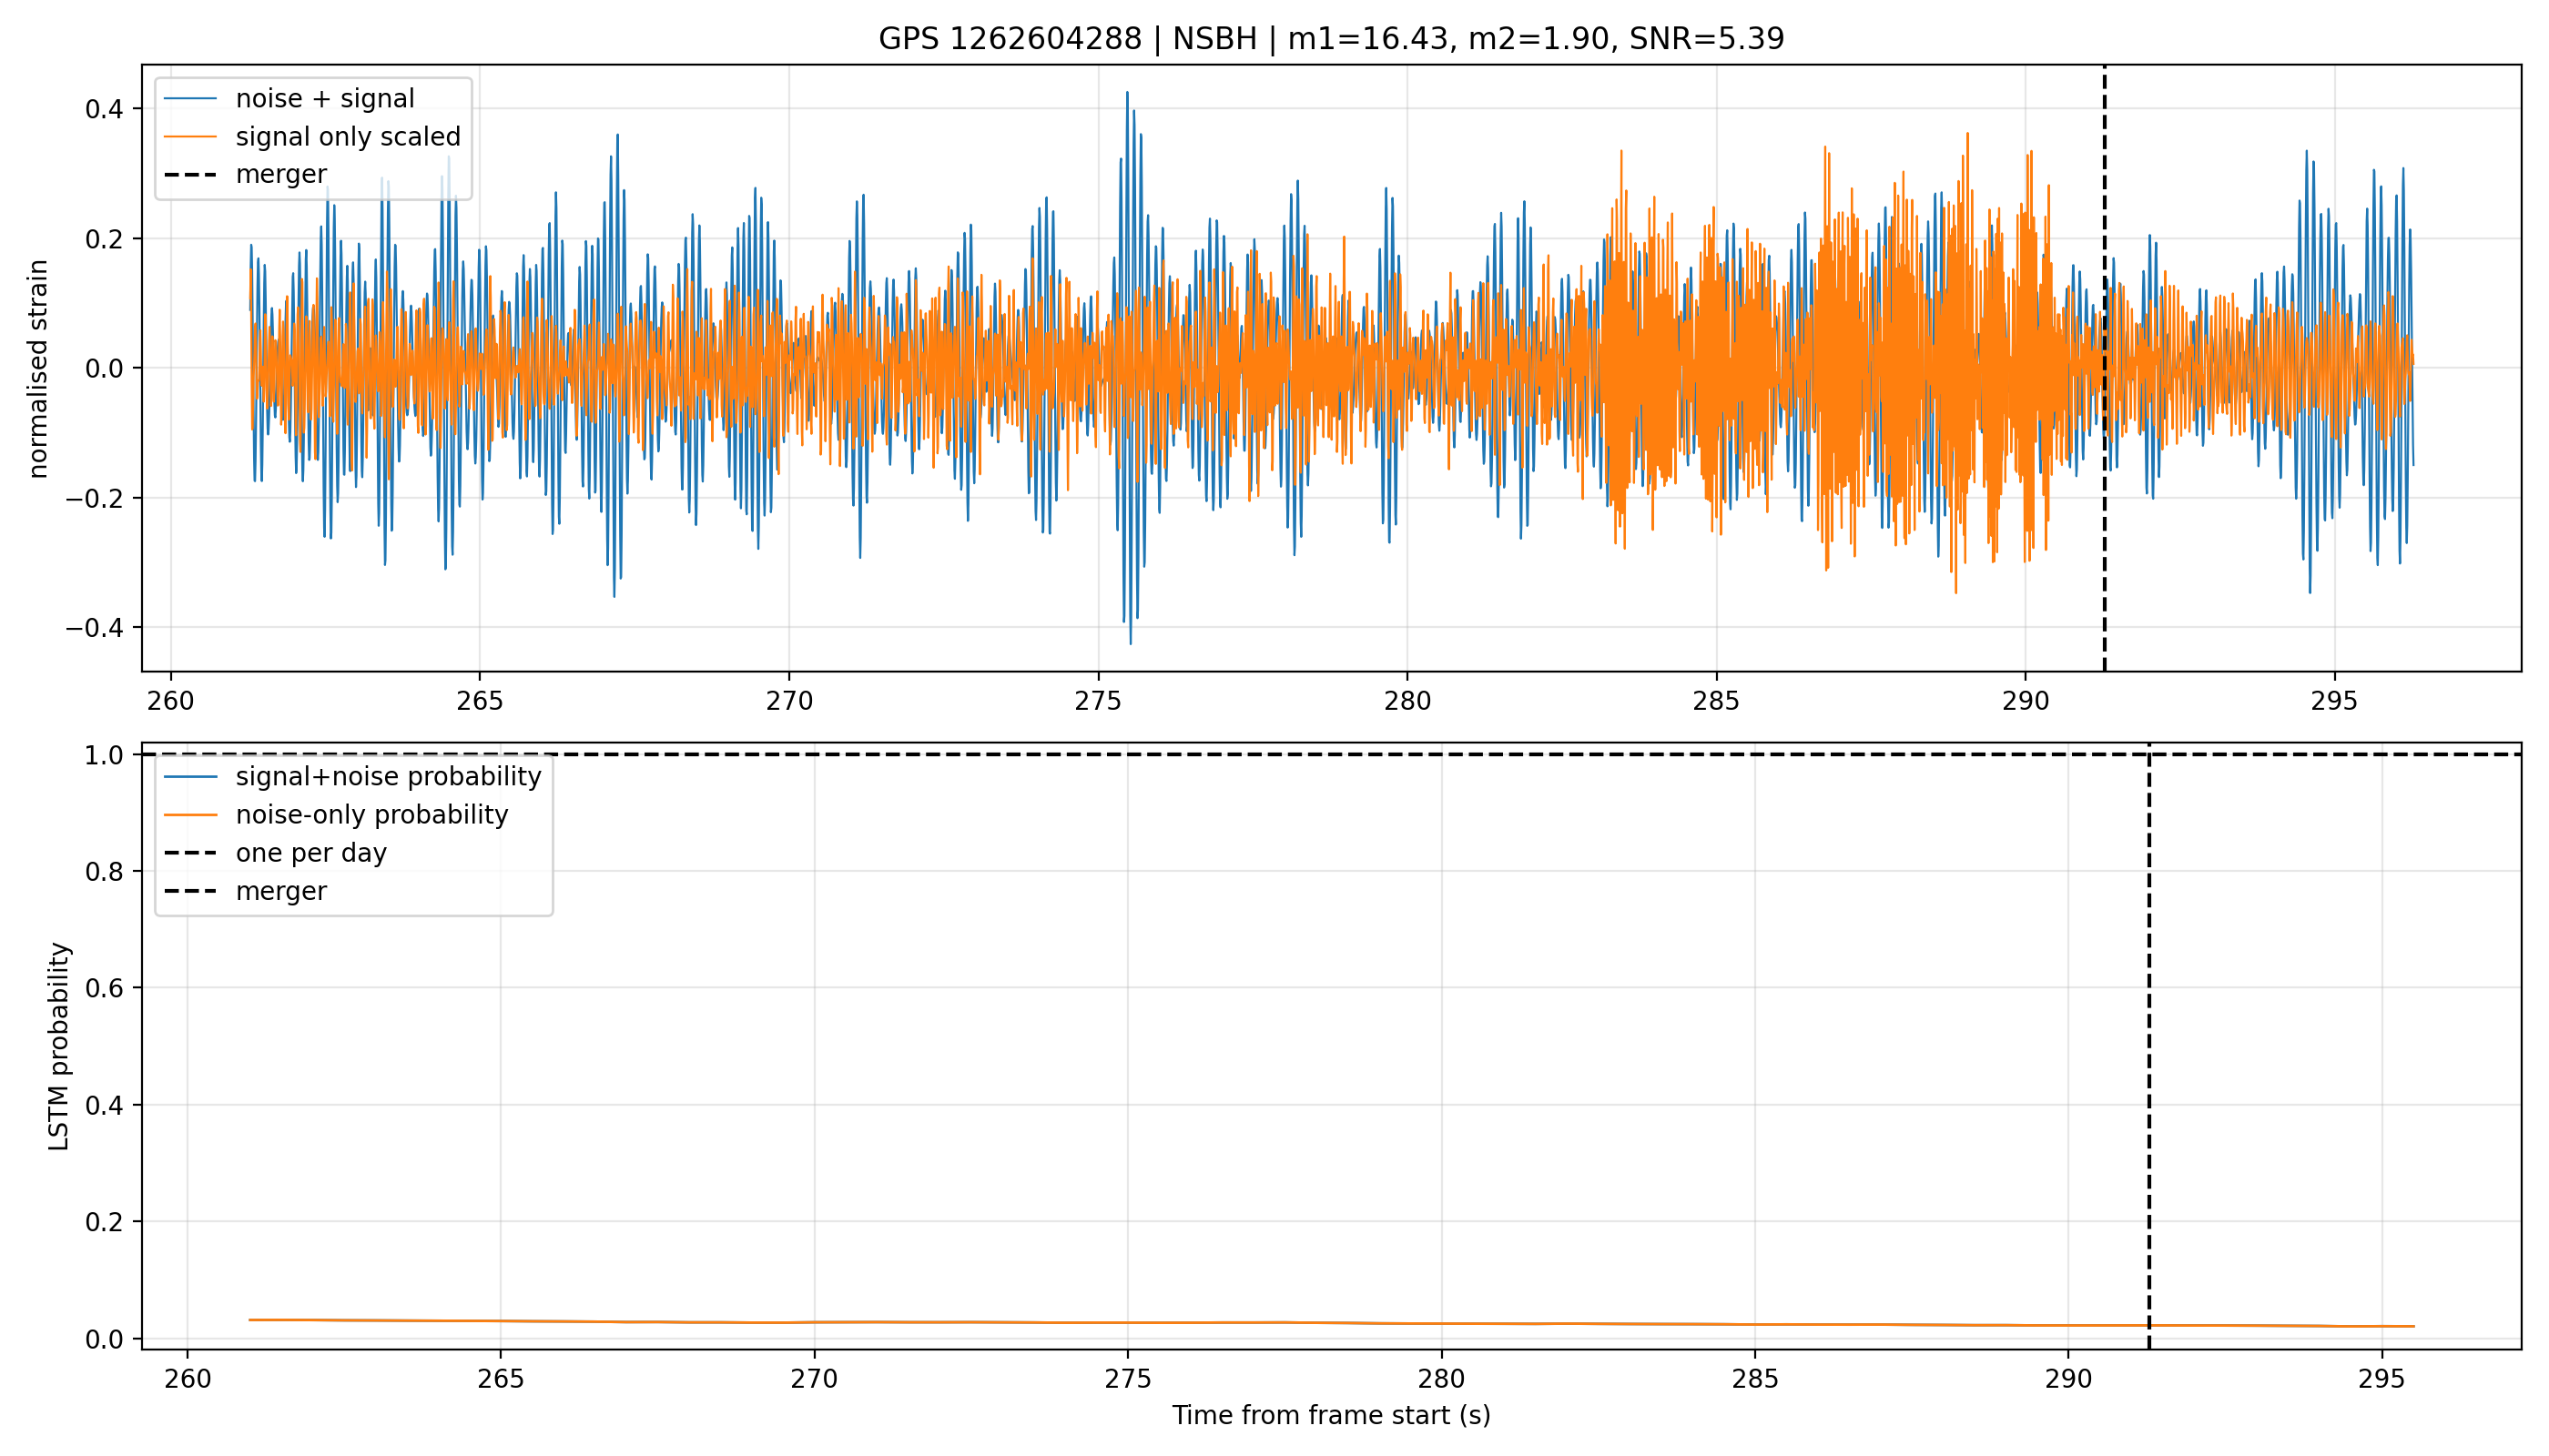Click 'merger' legend entry in bottom plot
This screenshot has height=1456, width=2549.
[281, 891]
